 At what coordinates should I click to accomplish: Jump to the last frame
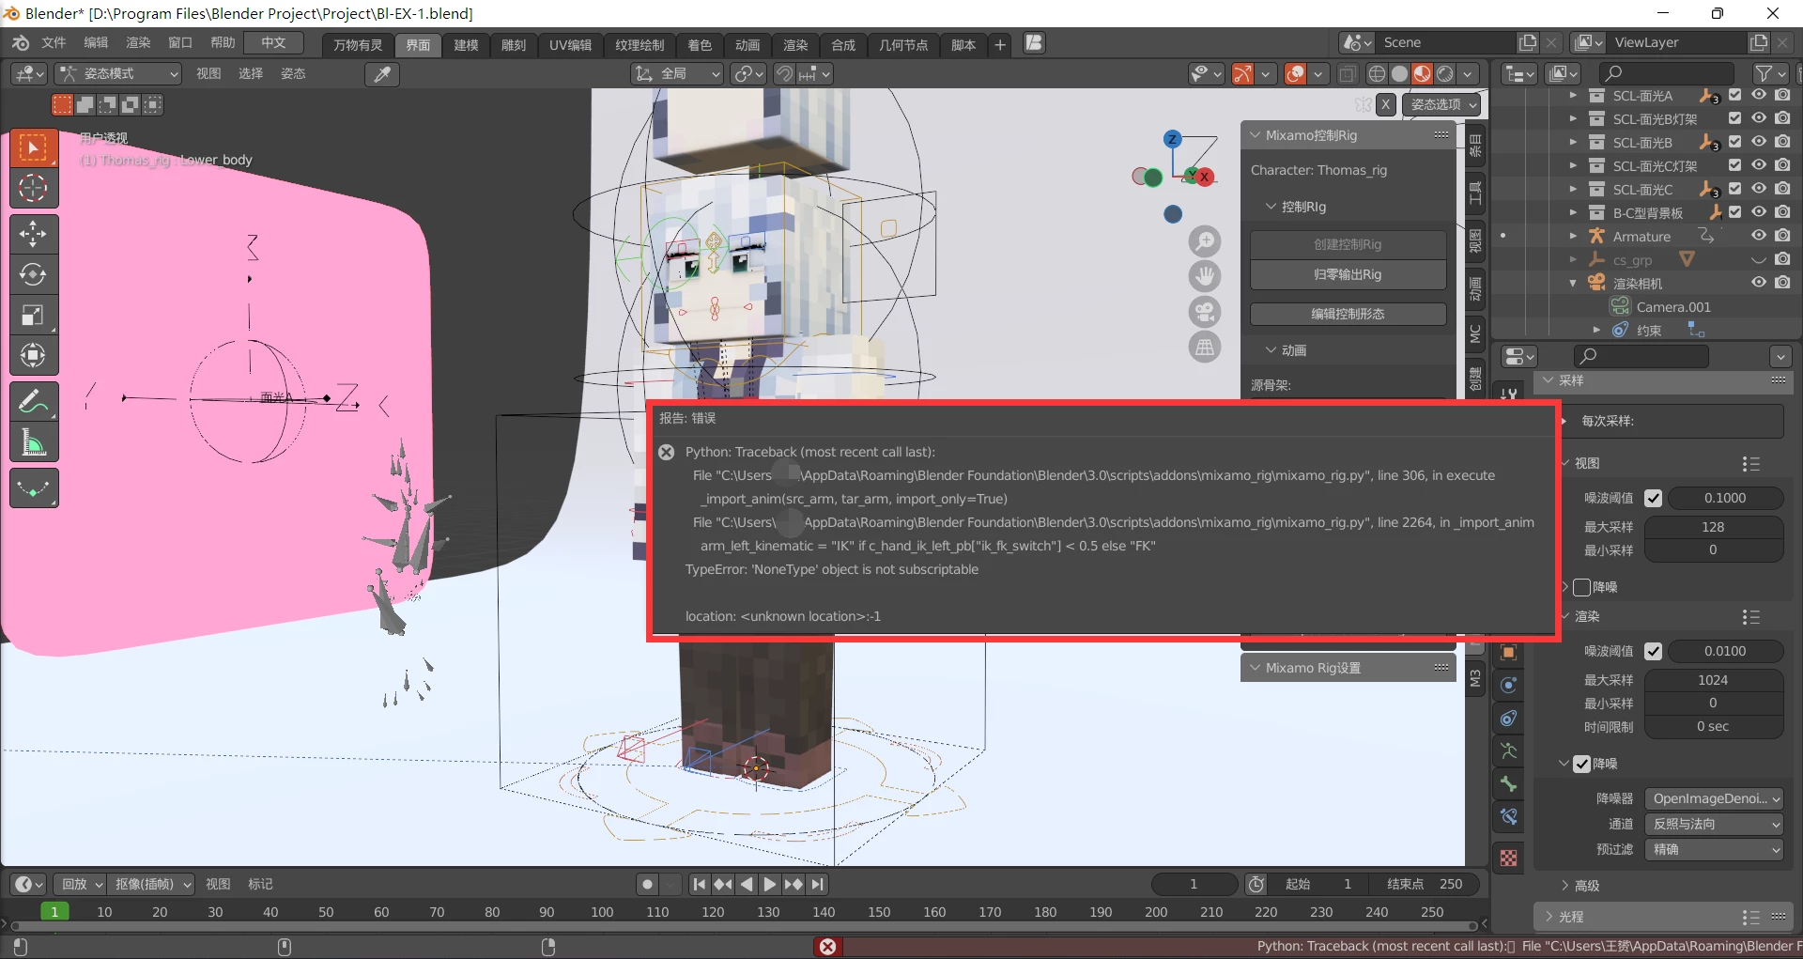tap(818, 884)
